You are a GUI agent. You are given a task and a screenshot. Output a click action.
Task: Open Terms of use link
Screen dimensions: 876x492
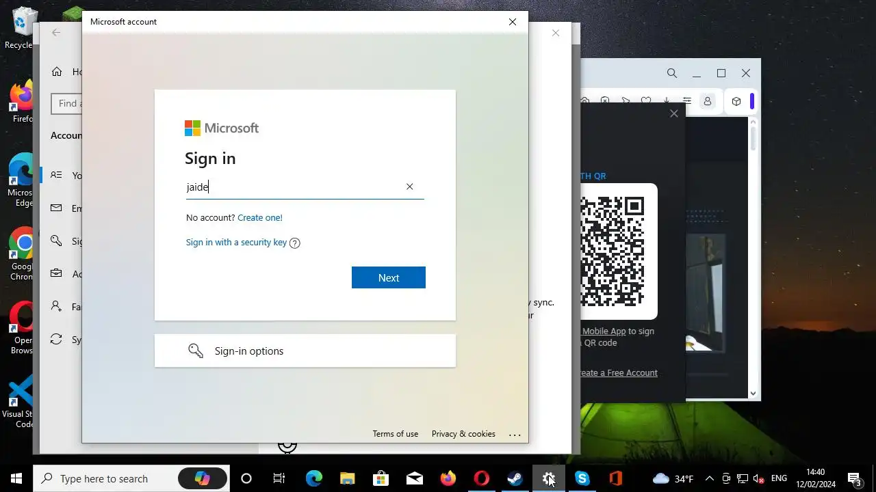tap(395, 434)
